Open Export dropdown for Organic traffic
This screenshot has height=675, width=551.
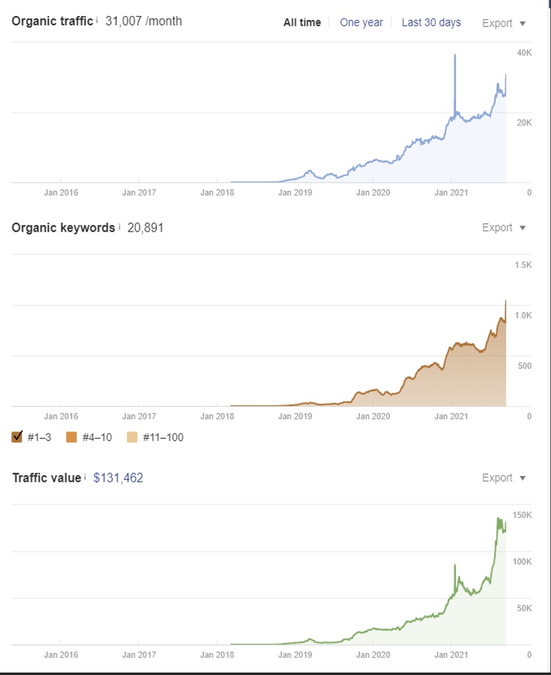click(x=504, y=23)
